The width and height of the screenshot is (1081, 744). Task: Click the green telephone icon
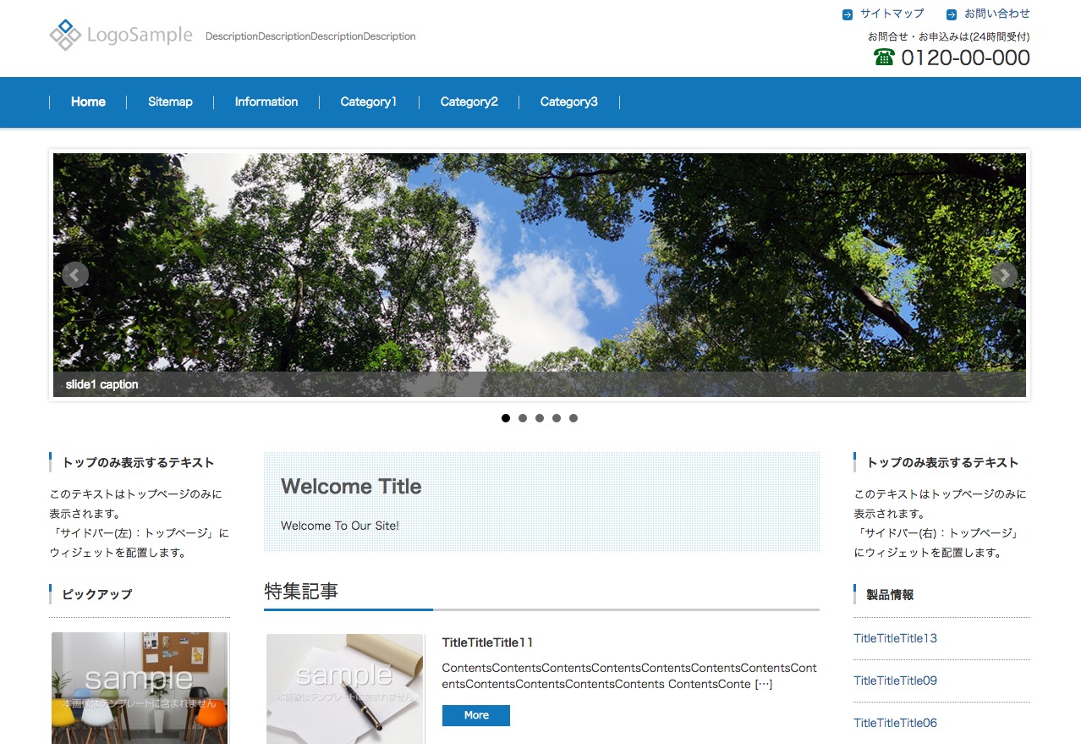pyautogui.click(x=884, y=57)
